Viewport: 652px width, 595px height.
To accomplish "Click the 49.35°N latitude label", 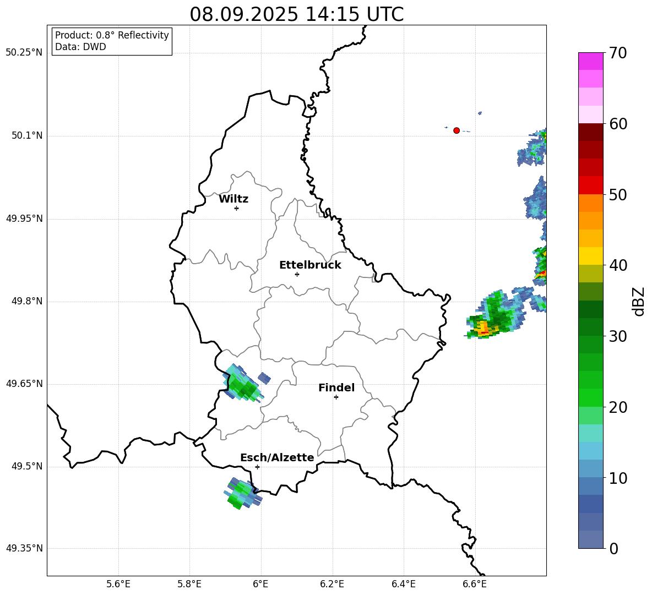I will point(24,548).
